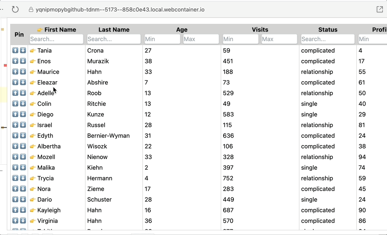The image size is (387, 235).
Task: Focus the First Name search field
Action: coord(57,39)
